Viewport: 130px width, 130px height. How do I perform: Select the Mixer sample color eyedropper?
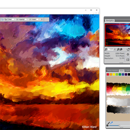[111, 123]
